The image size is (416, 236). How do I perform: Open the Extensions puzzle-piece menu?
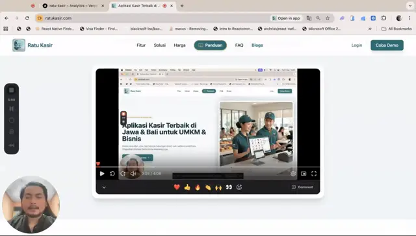tap(383, 18)
